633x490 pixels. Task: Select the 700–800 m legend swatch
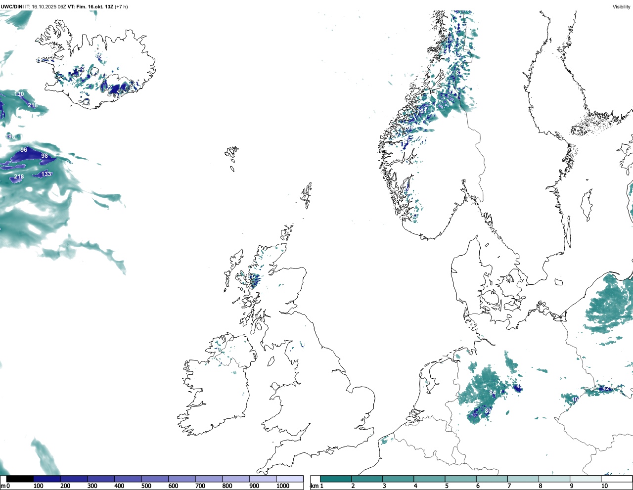point(209,479)
